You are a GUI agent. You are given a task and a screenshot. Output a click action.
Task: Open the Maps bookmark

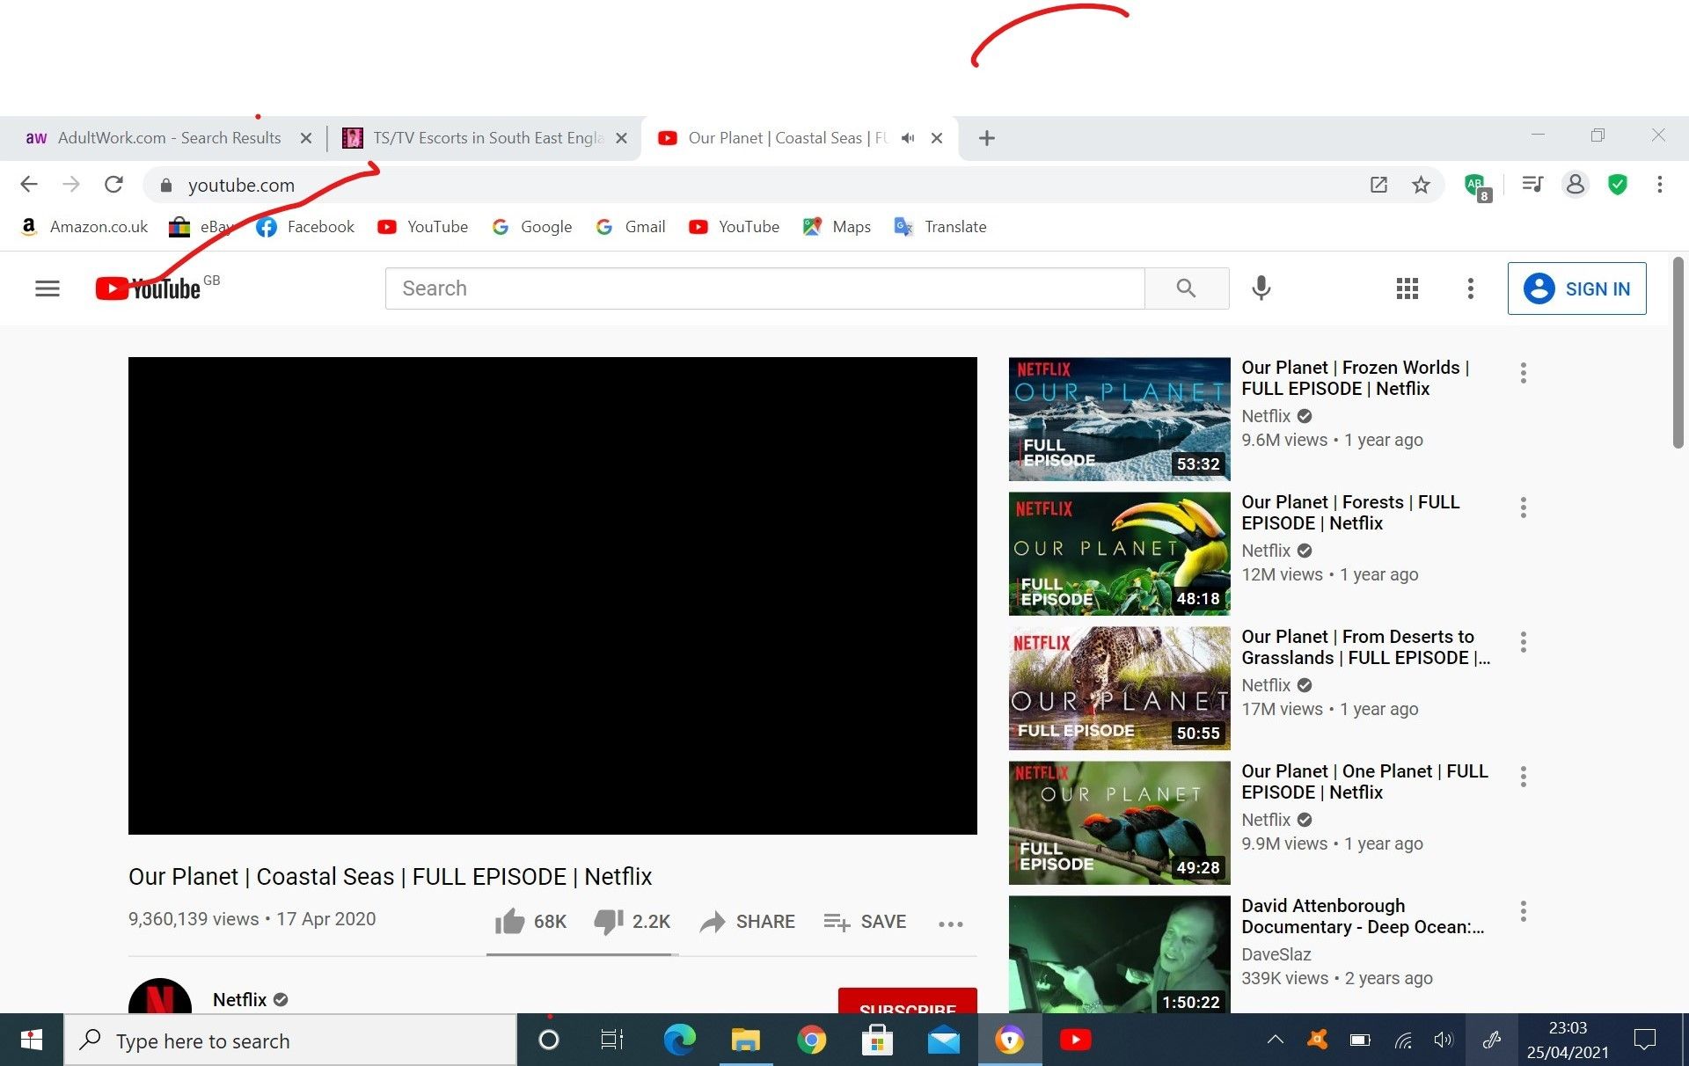837,227
